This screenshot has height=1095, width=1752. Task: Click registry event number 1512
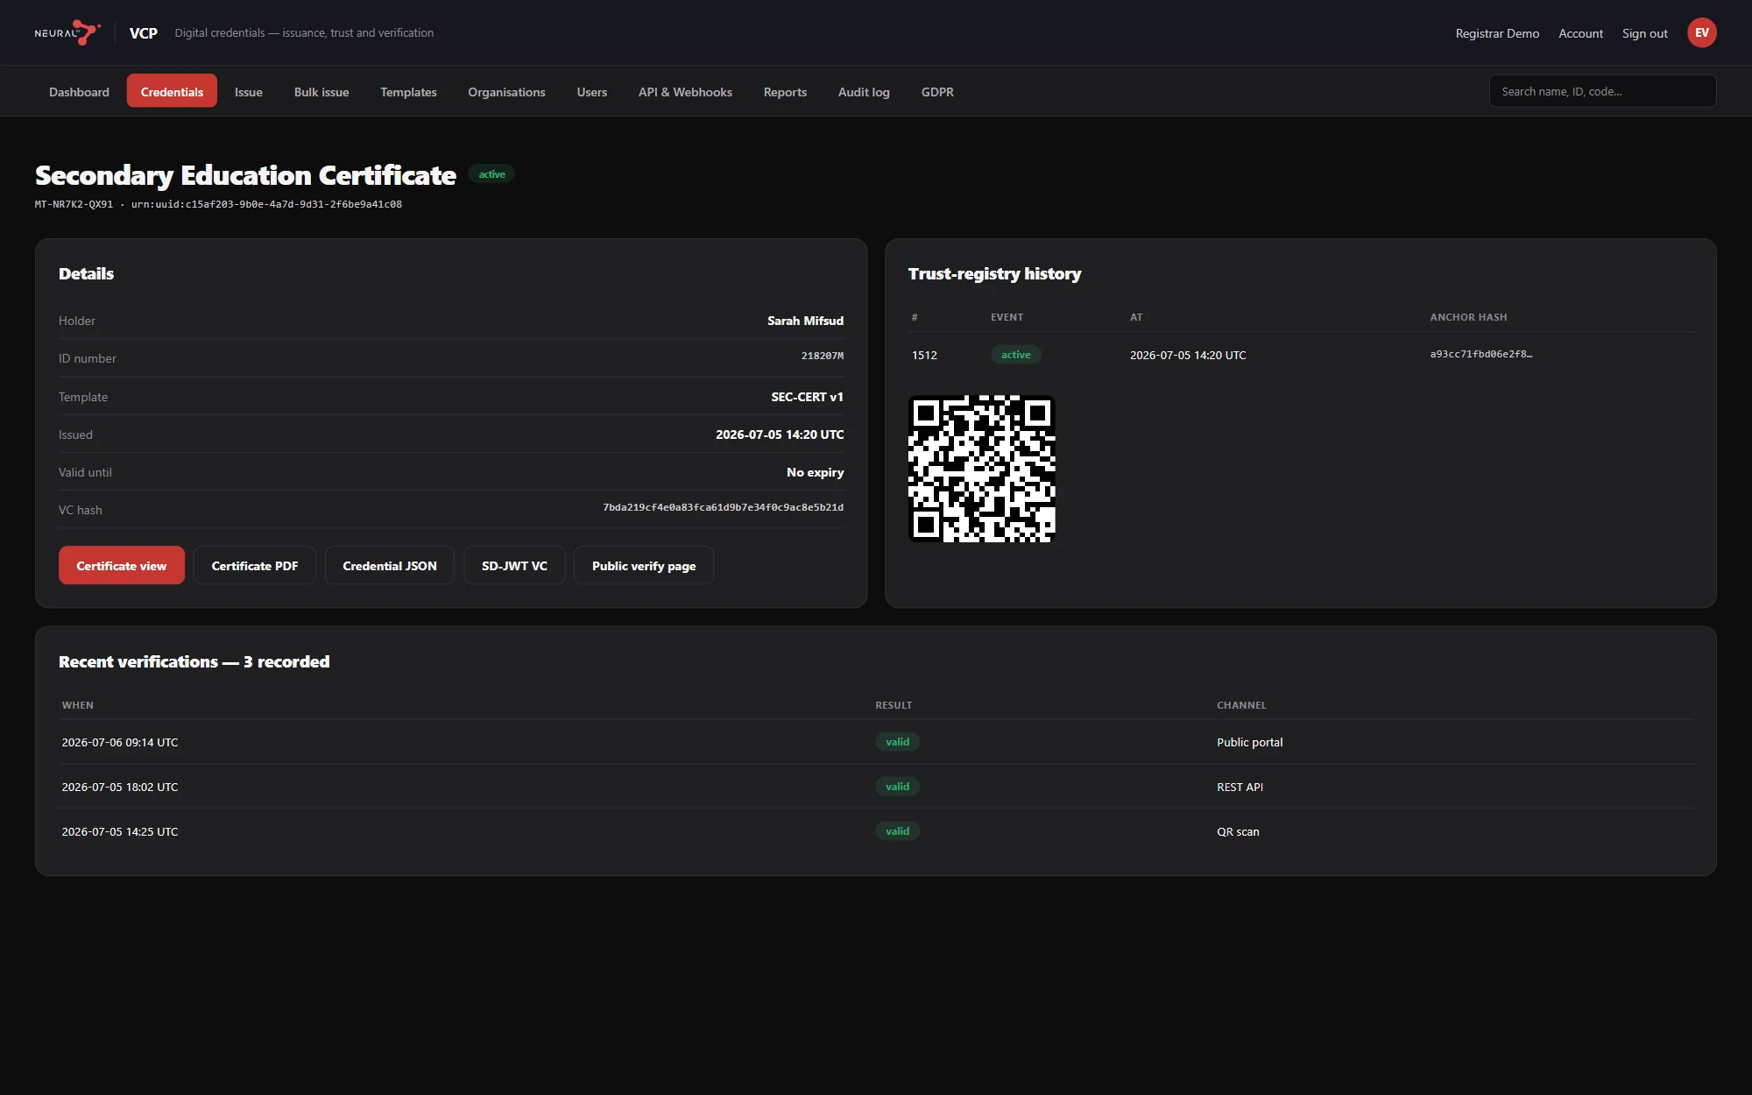point(924,355)
